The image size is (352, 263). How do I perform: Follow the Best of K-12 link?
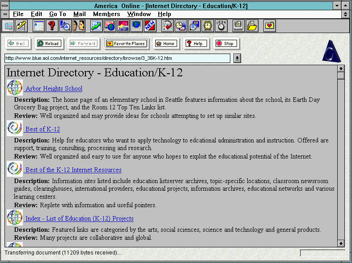pyautogui.click(x=42, y=129)
